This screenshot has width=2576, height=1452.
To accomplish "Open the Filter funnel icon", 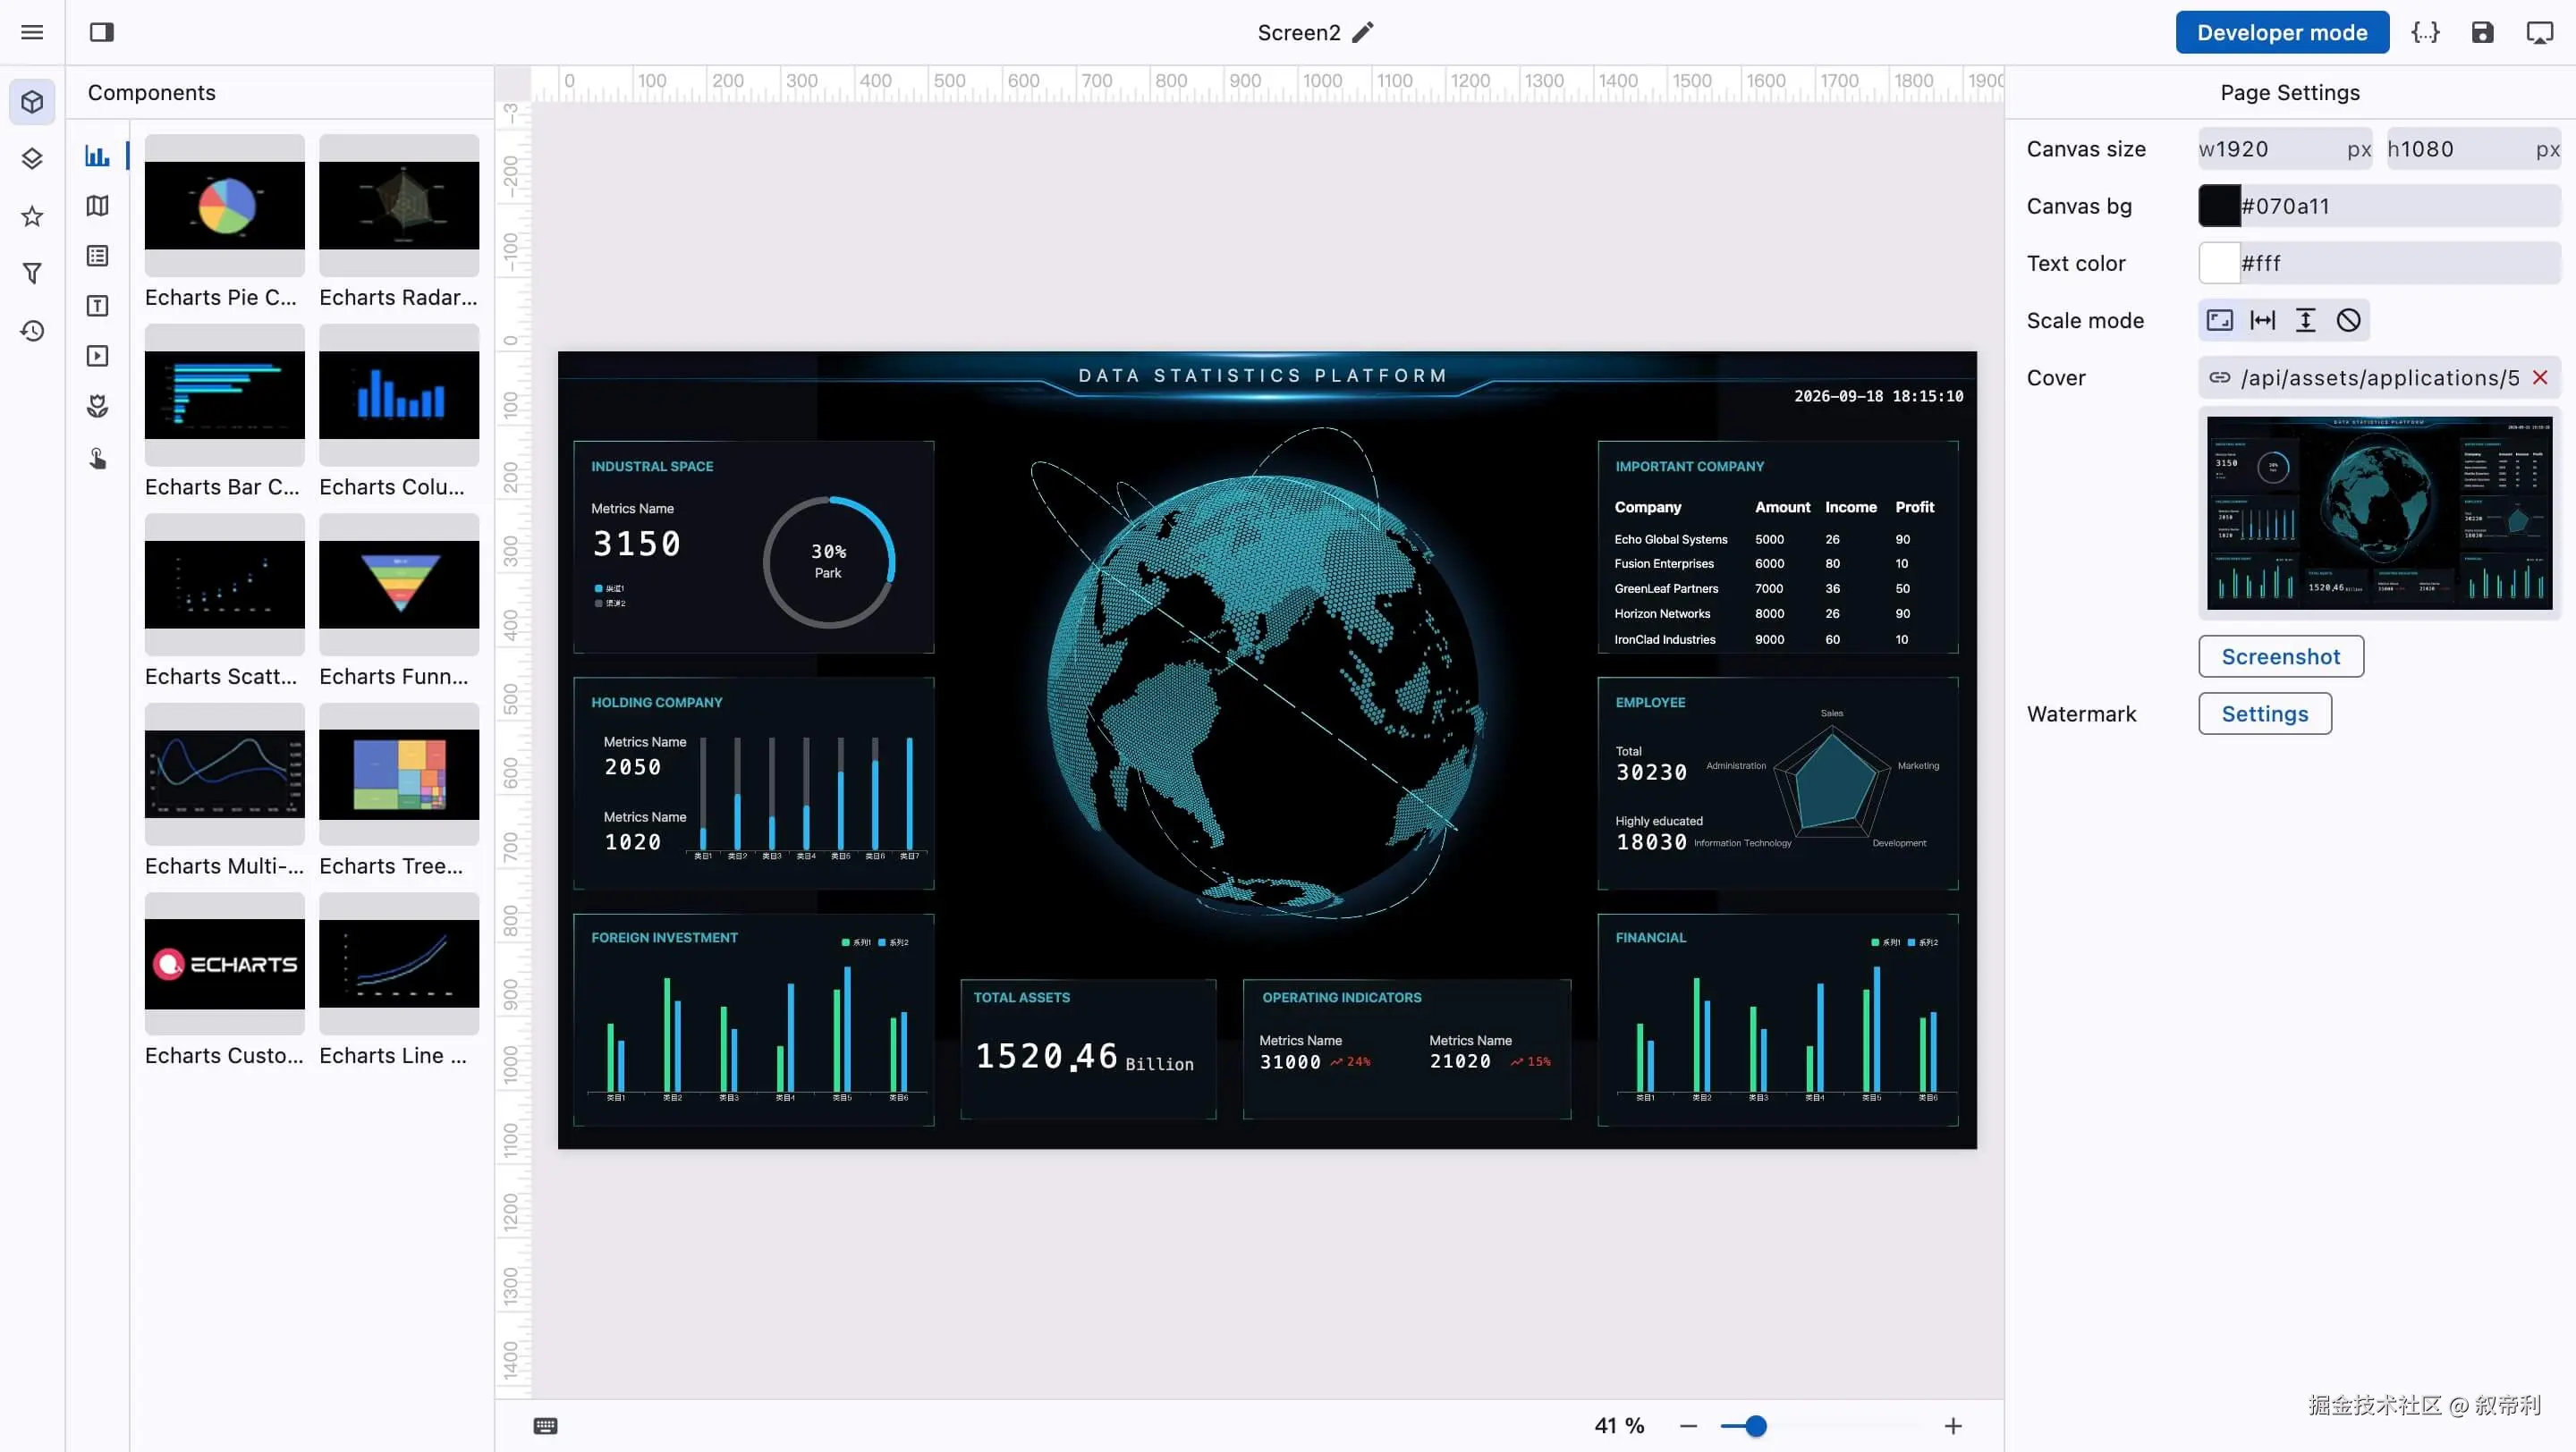I will 32,273.
